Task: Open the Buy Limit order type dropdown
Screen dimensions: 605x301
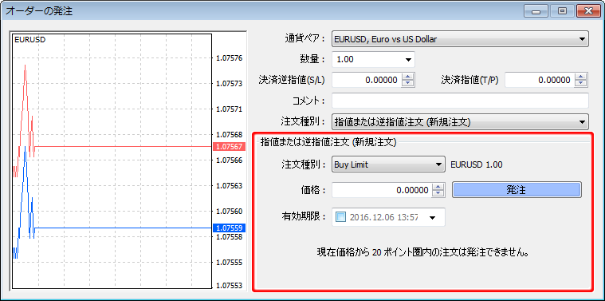Action: coord(388,164)
